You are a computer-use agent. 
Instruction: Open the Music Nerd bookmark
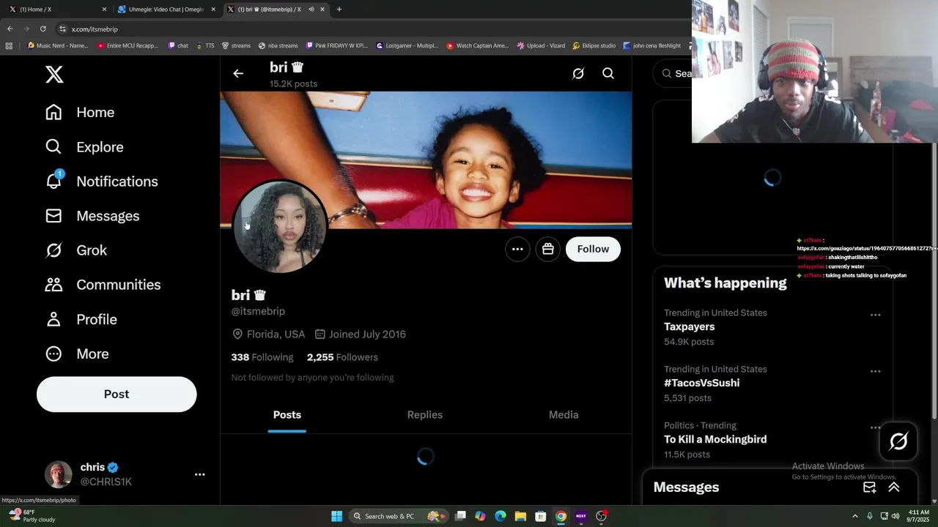tap(58, 45)
